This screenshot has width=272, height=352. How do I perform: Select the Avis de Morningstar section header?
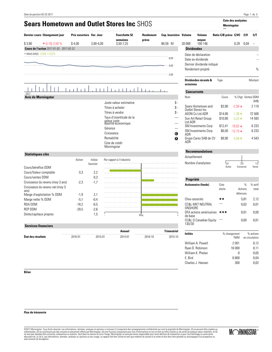point(101,97)
